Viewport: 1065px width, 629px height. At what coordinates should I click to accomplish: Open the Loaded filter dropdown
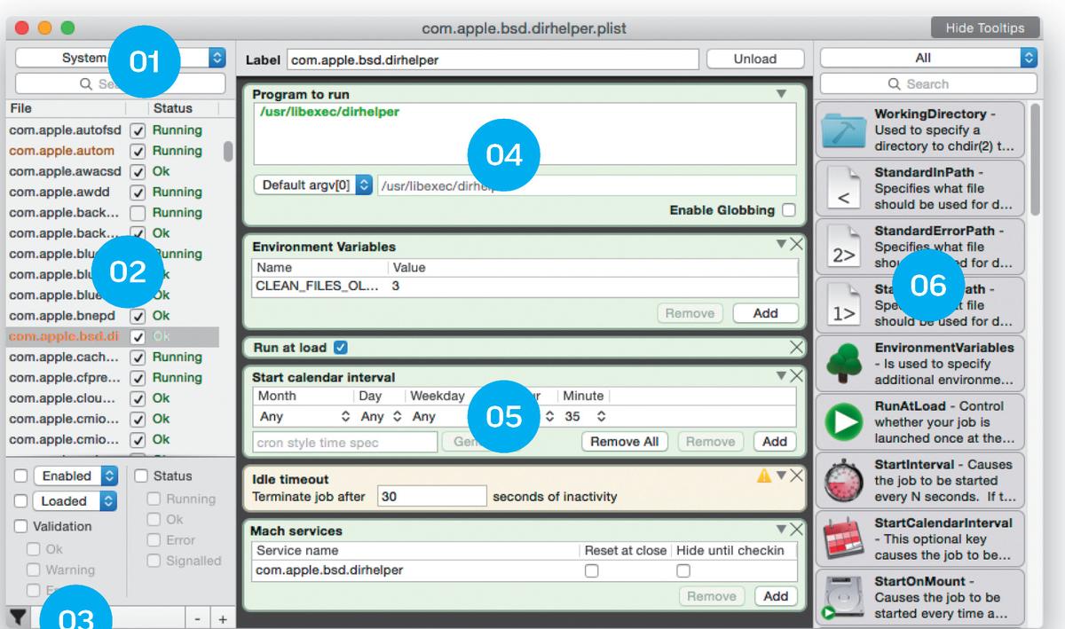click(x=75, y=501)
